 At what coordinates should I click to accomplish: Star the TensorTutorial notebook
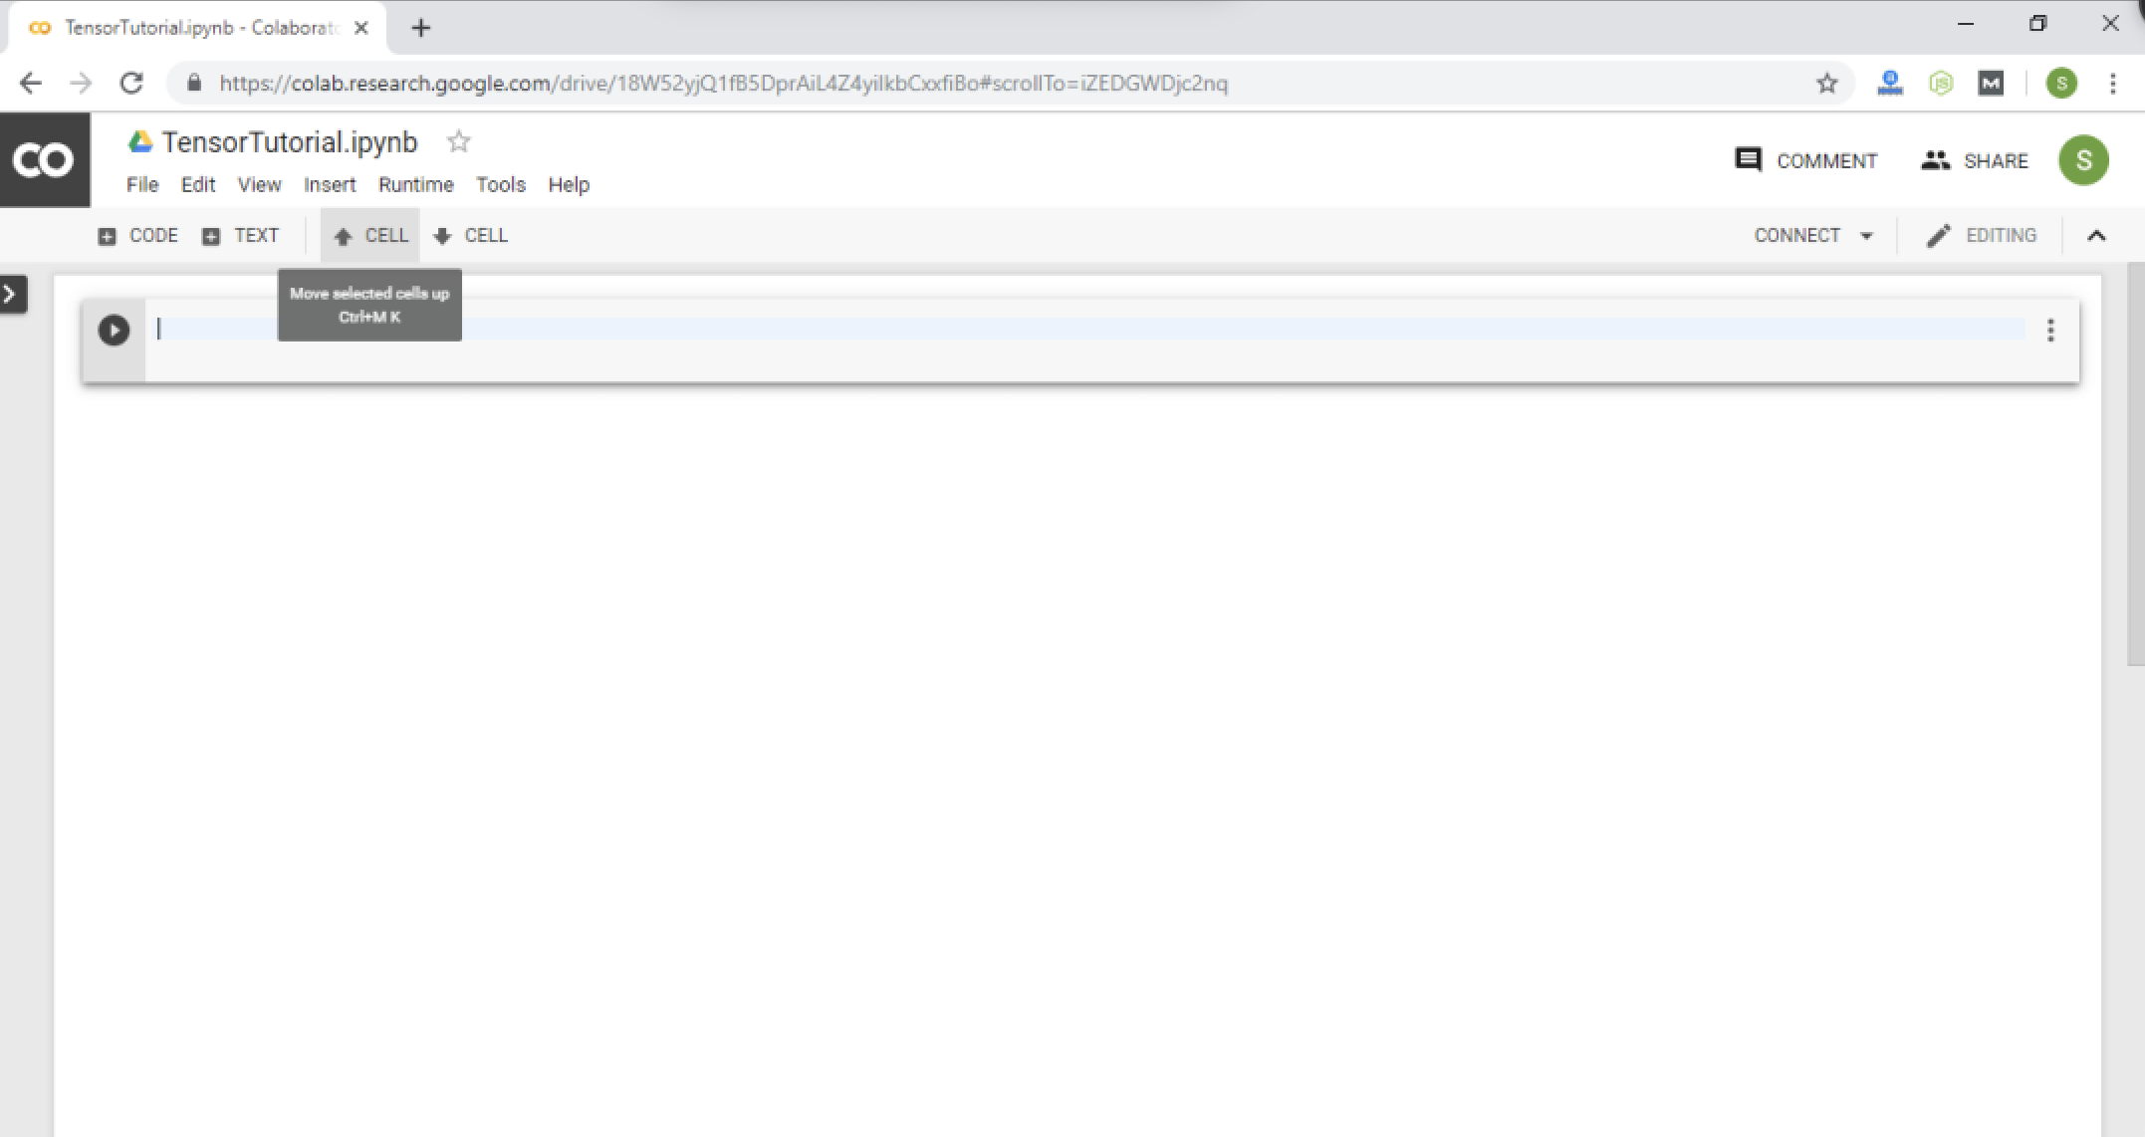(458, 142)
